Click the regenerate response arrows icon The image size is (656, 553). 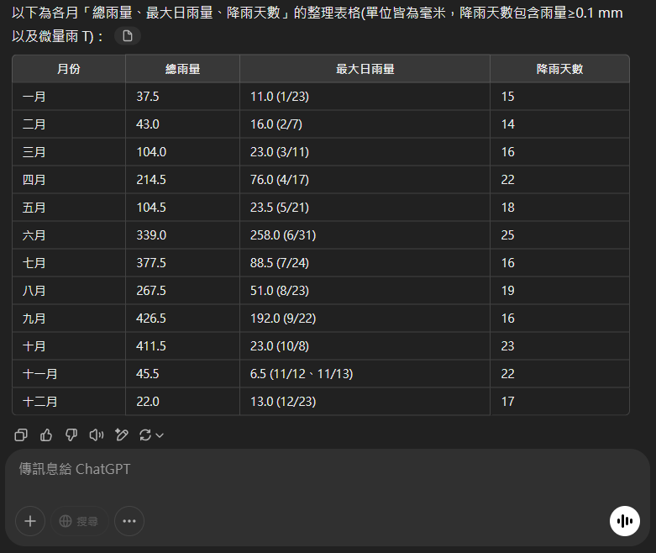145,435
